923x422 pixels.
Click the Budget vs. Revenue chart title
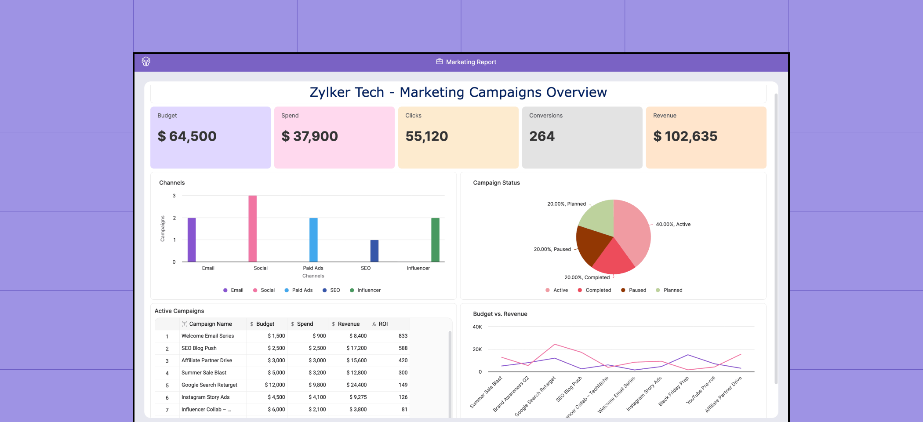(x=500, y=314)
